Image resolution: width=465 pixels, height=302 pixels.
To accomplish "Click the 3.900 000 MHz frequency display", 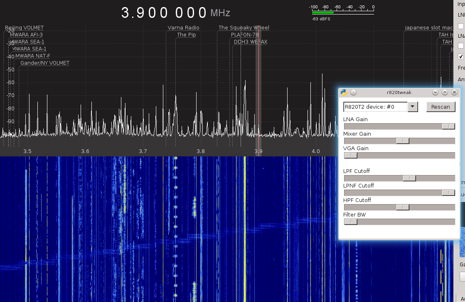I will point(164,12).
